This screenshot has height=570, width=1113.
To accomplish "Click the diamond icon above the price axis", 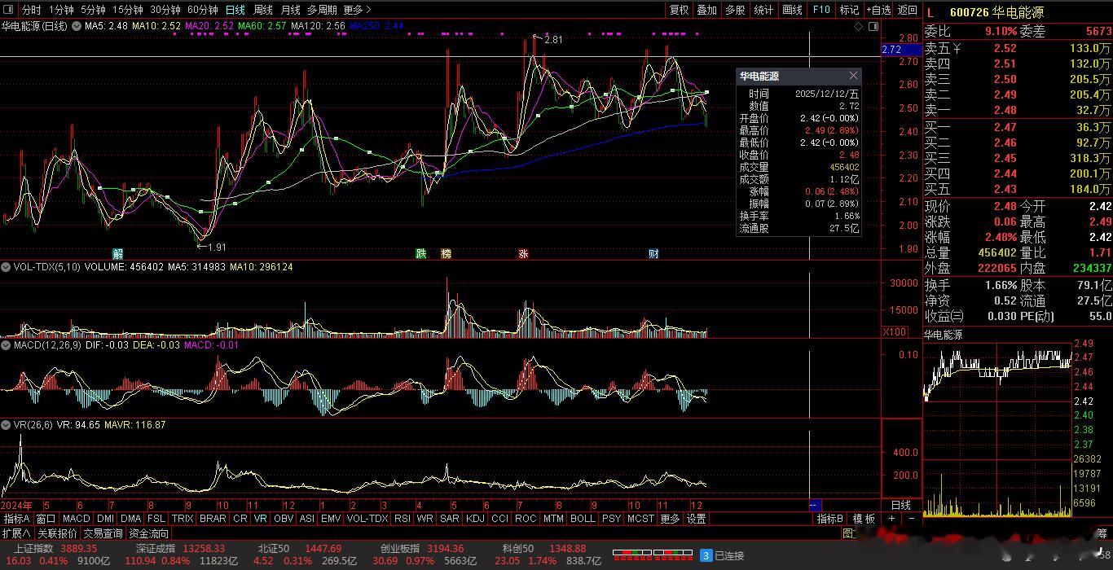I will (859, 26).
